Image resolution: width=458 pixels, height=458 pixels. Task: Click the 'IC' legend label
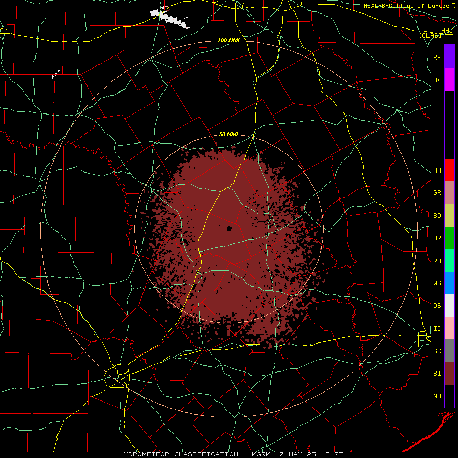437,329
